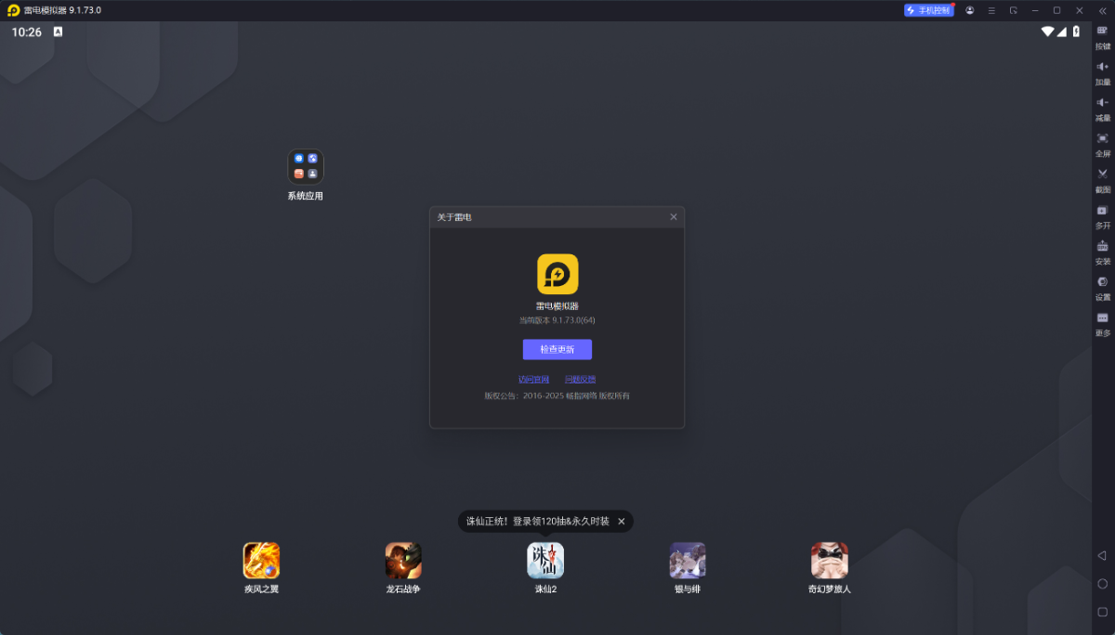Open the 系统应用 system apps folder
The image size is (1115, 635).
click(306, 167)
